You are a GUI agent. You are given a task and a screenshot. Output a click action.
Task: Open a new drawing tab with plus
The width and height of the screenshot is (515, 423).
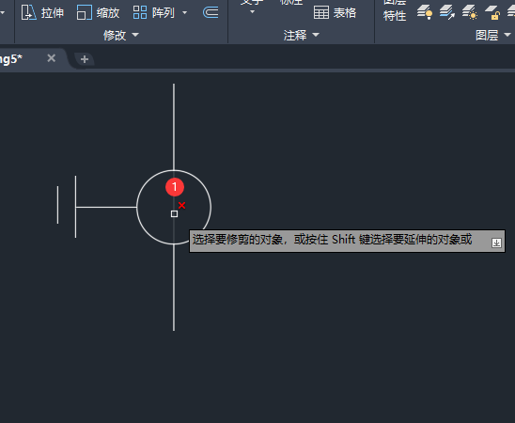(x=85, y=59)
